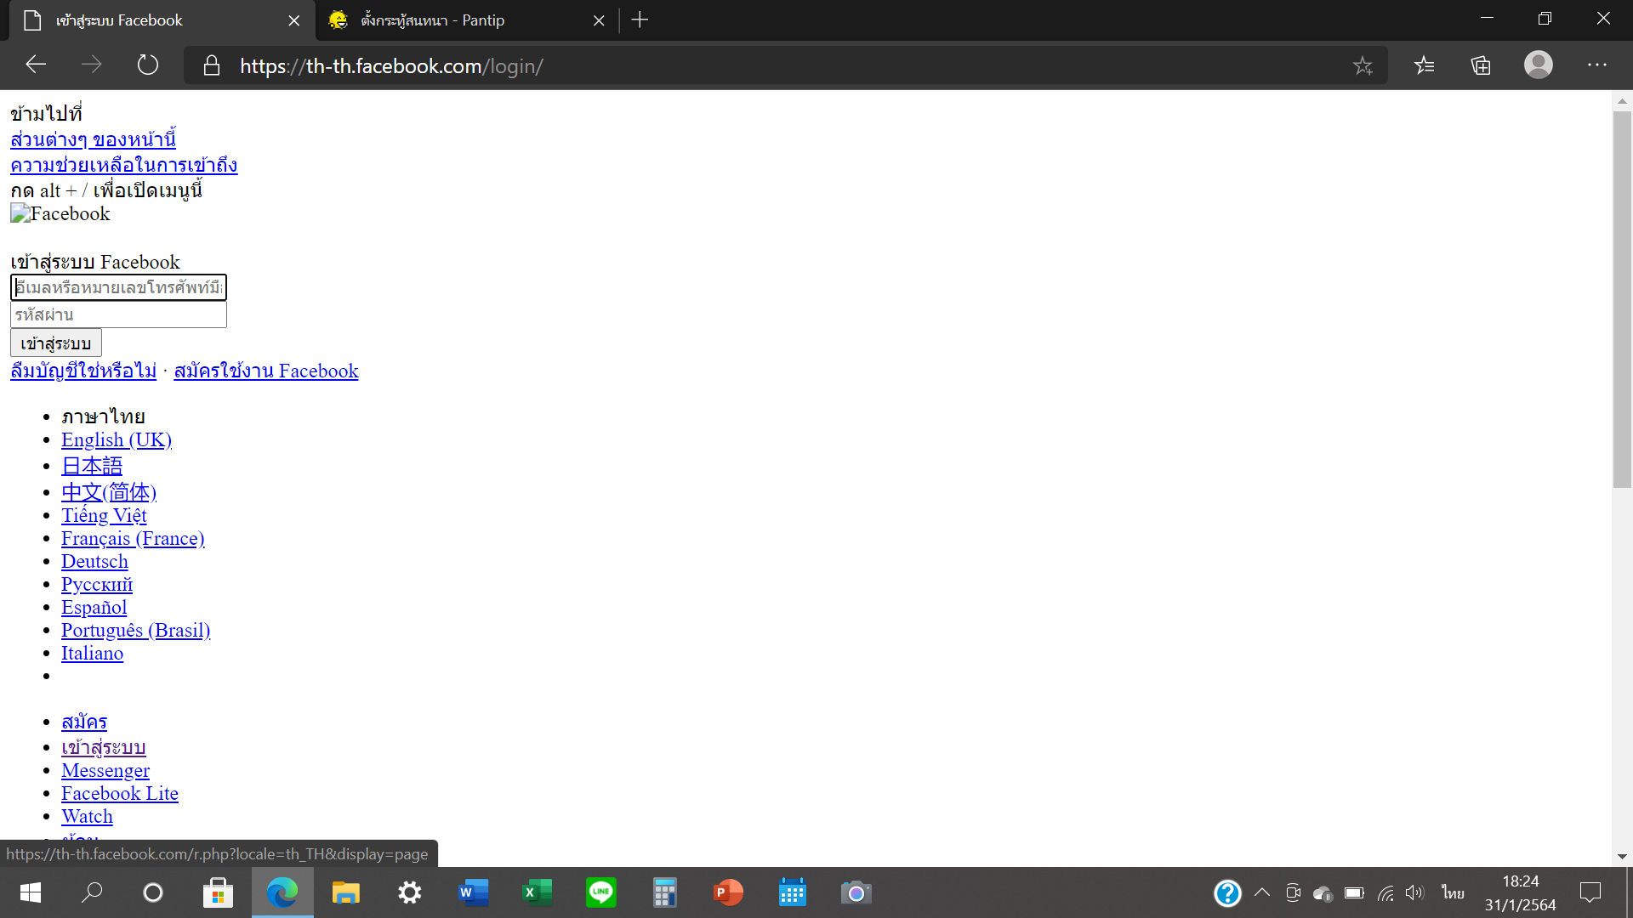Open the ความช่วยเหลือในการเข้าถึง link
Image resolution: width=1633 pixels, height=918 pixels.
[x=124, y=165]
